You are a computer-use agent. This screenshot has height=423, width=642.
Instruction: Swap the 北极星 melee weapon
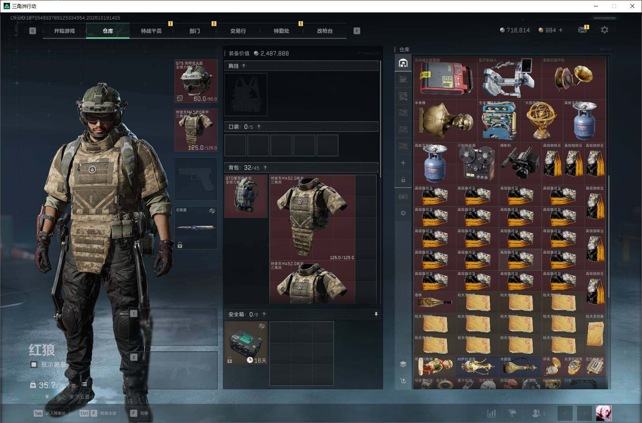pyautogui.click(x=212, y=211)
